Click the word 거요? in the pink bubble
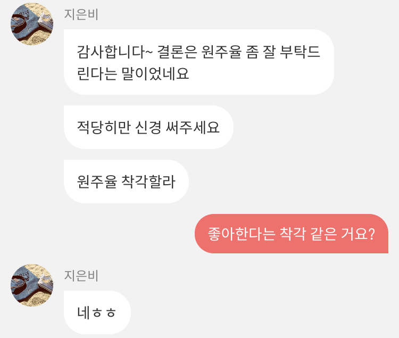This screenshot has width=399, height=338. [x=358, y=234]
